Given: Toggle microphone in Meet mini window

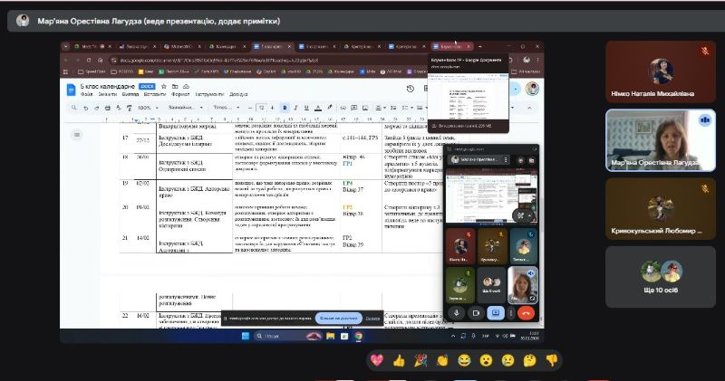Looking at the screenshot, I should point(458,313).
